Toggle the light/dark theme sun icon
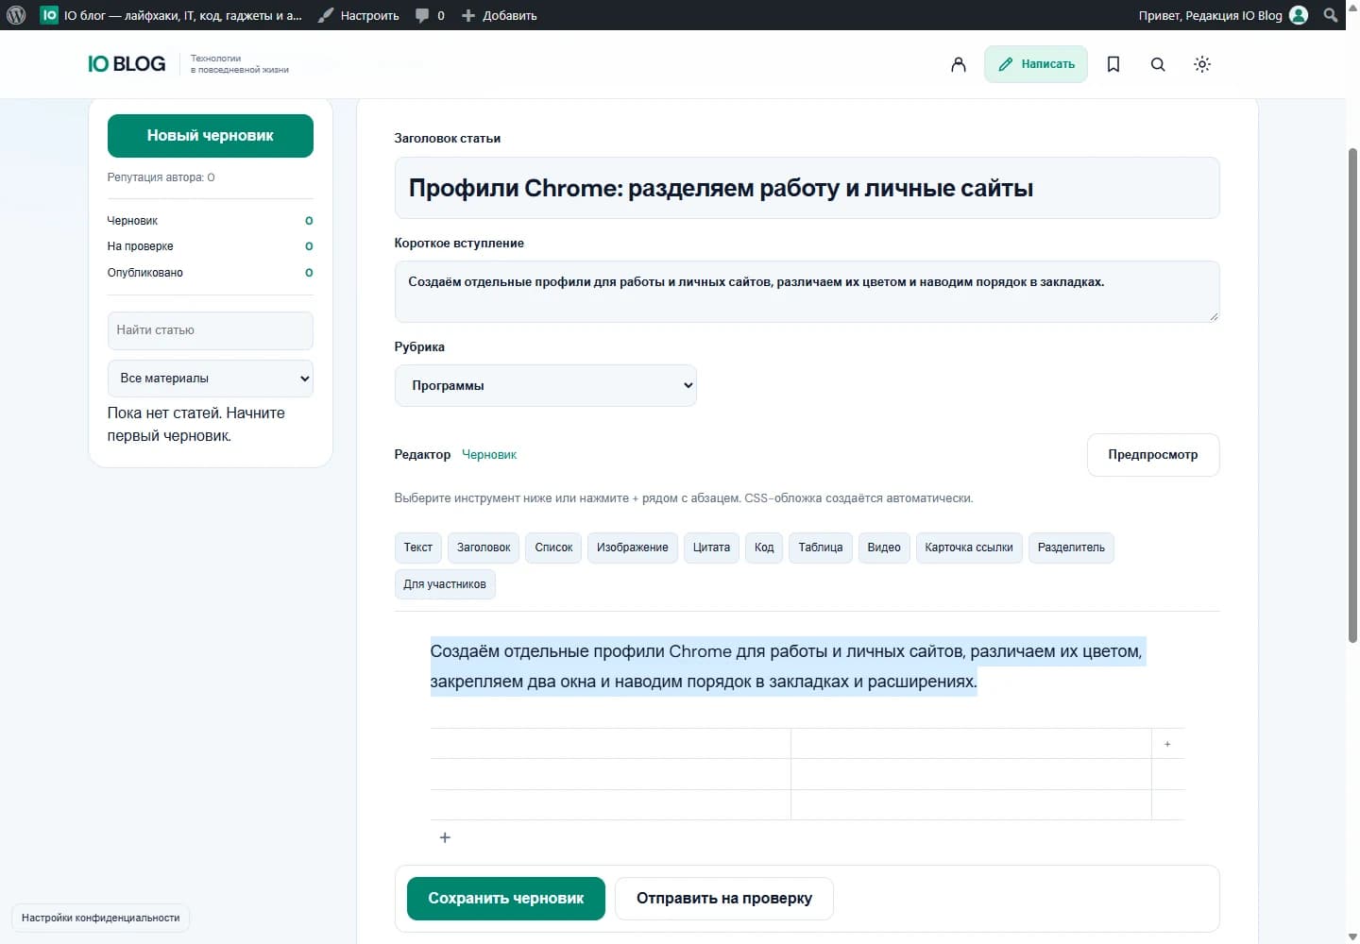The image size is (1360, 944). tap(1202, 64)
